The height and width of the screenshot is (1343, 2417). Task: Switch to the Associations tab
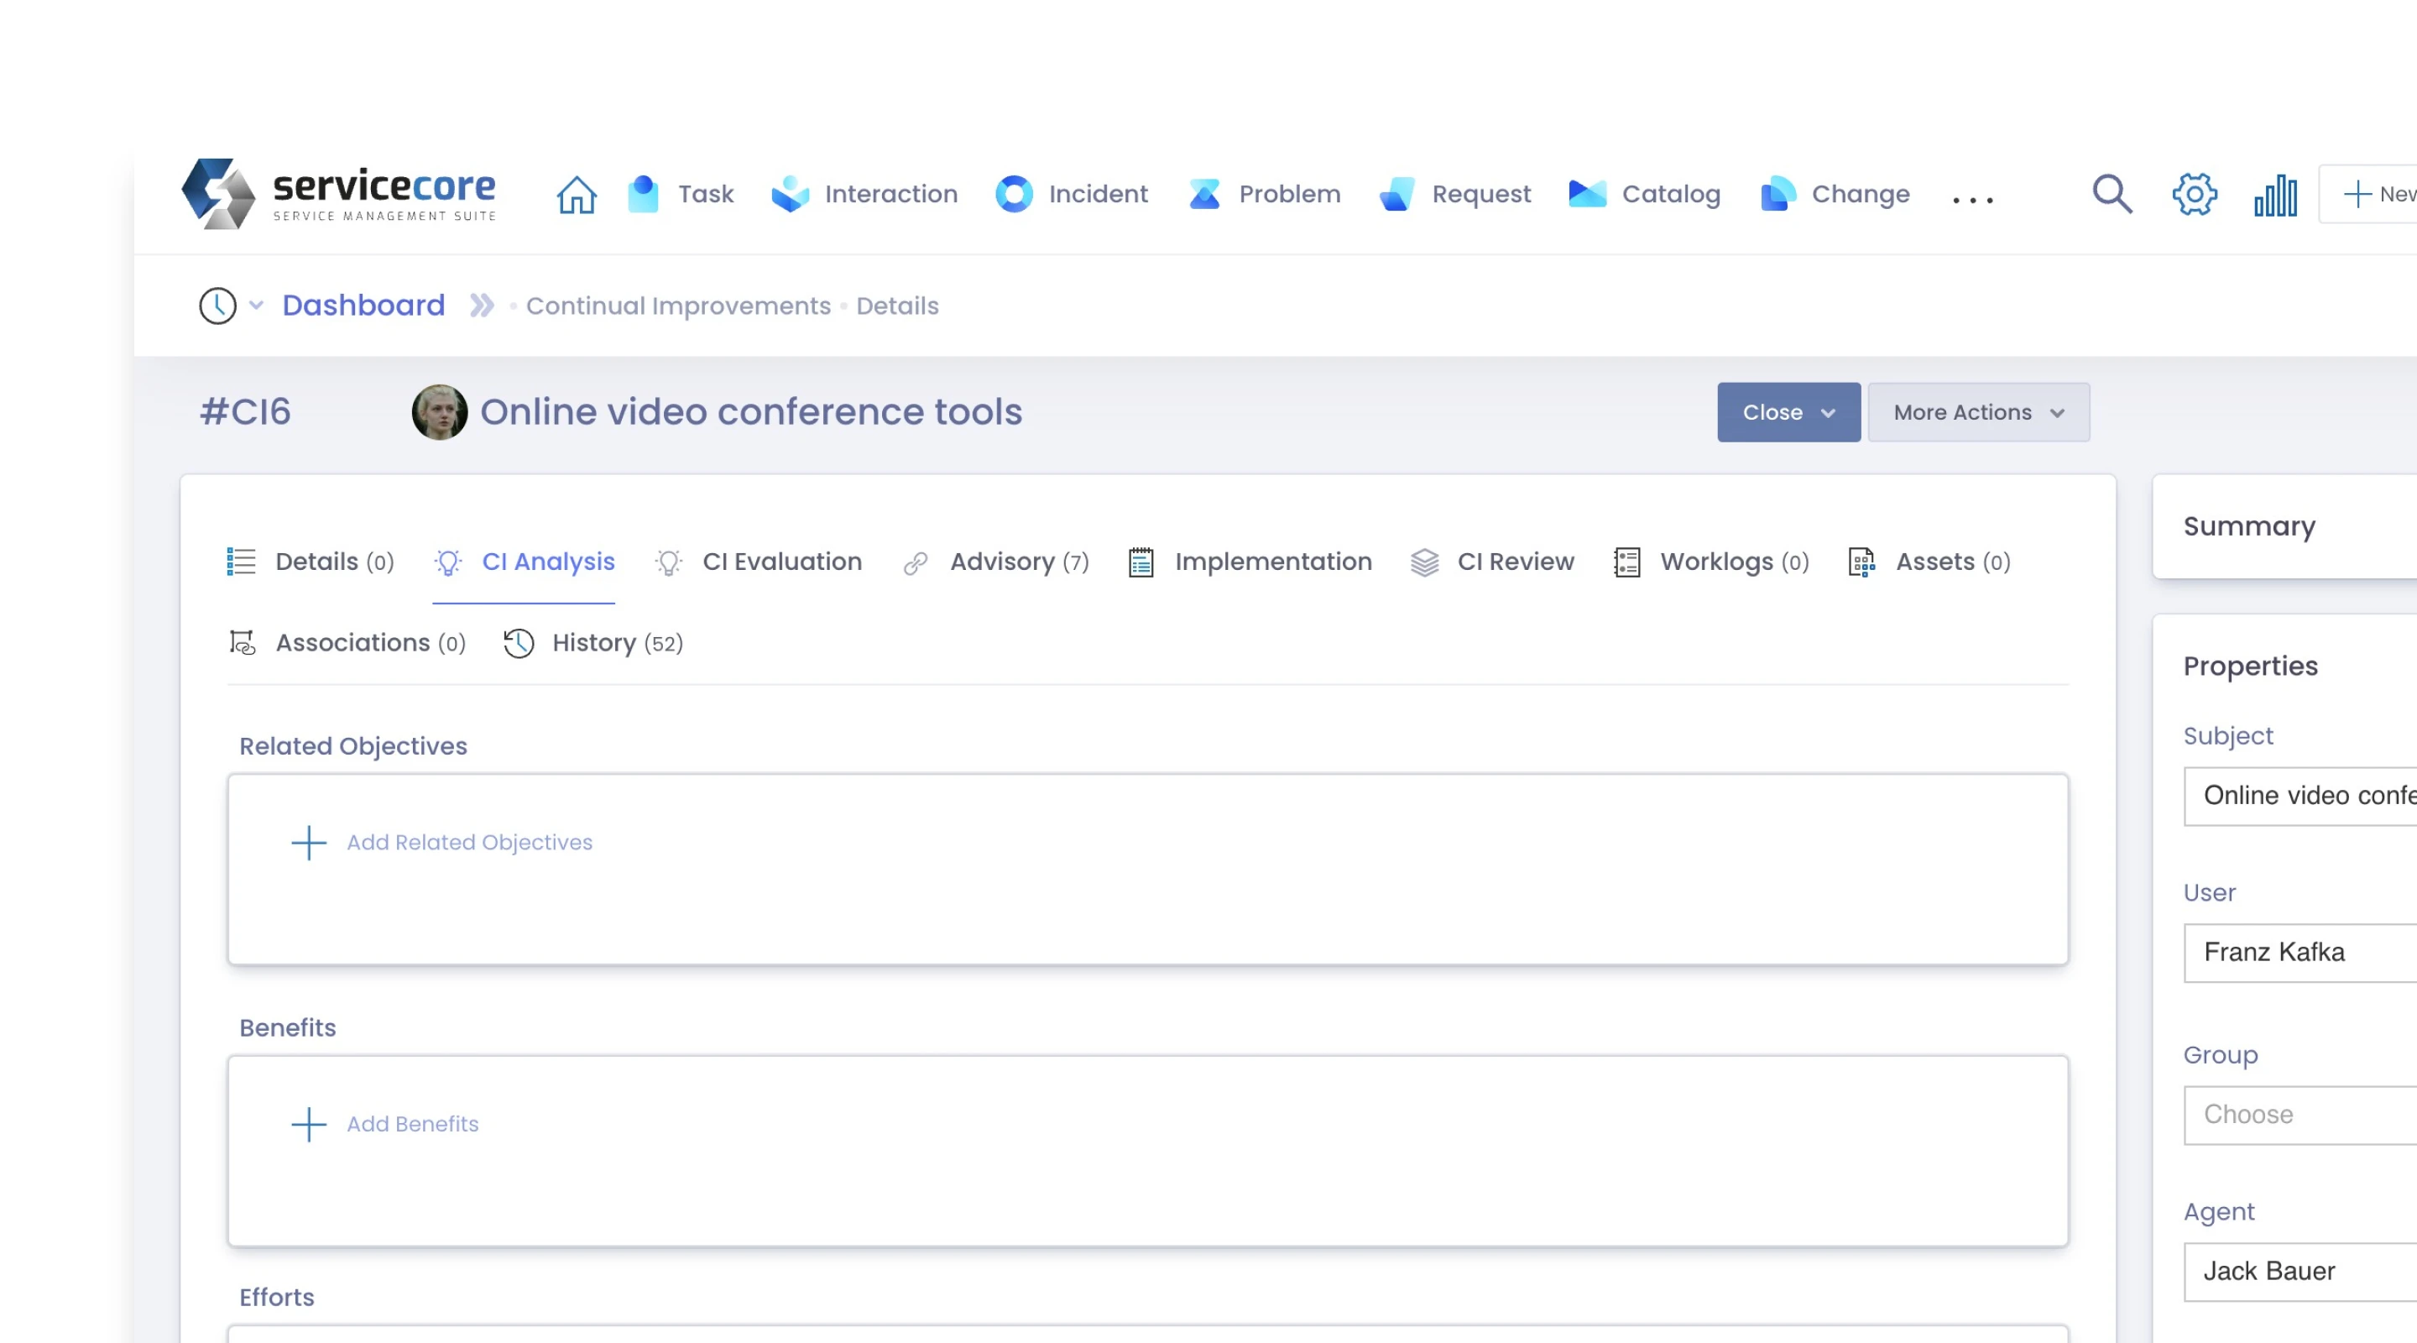point(347,643)
